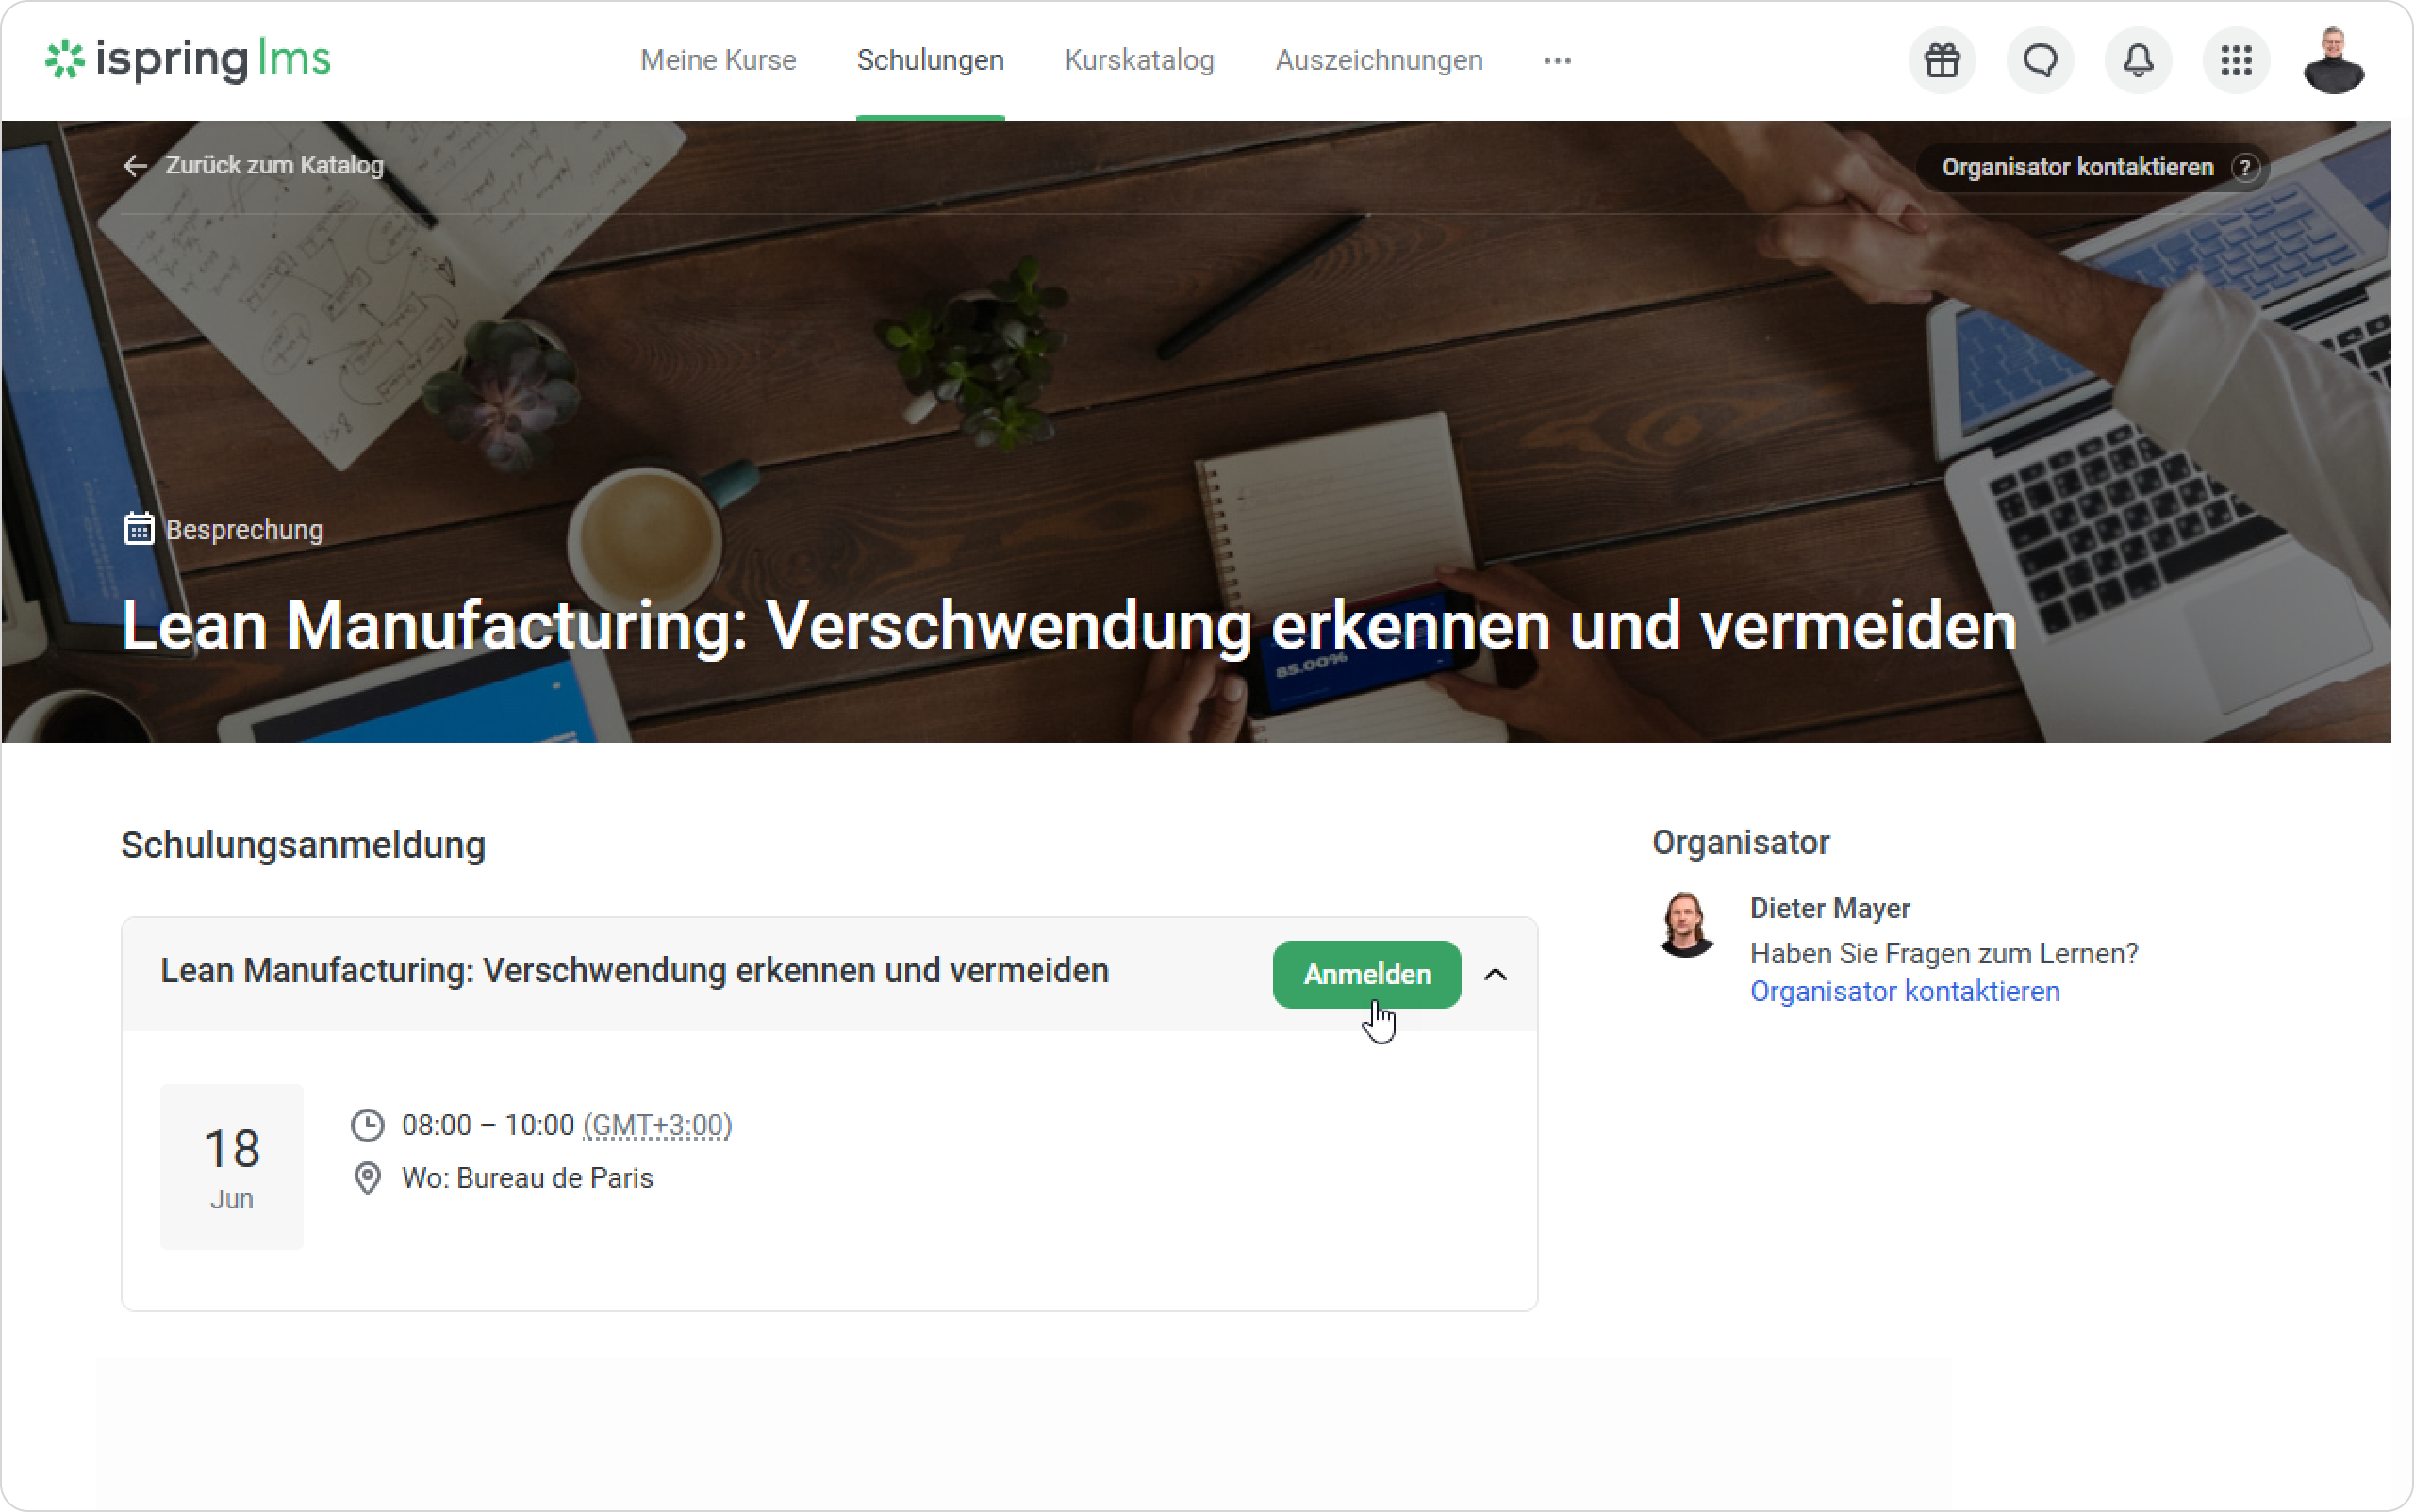The height and width of the screenshot is (1512, 2414).
Task: Click the Dieter Mayer name
Action: pyautogui.click(x=1829, y=908)
